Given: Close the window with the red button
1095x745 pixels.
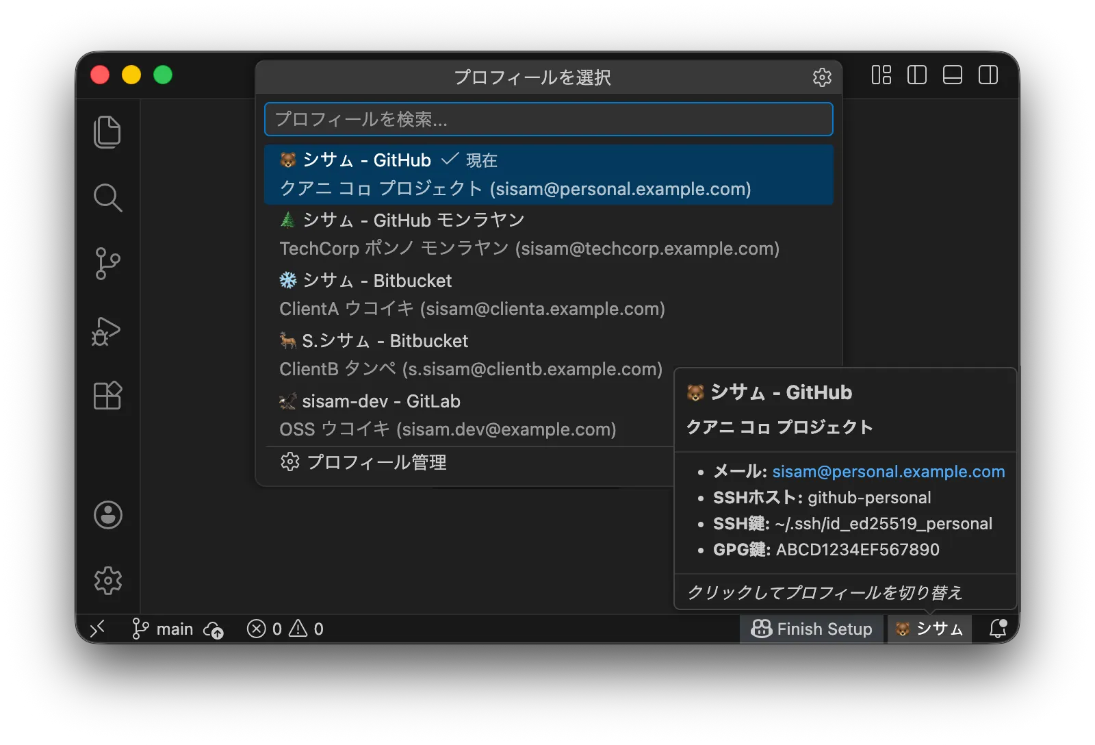Looking at the screenshot, I should tap(100, 75).
